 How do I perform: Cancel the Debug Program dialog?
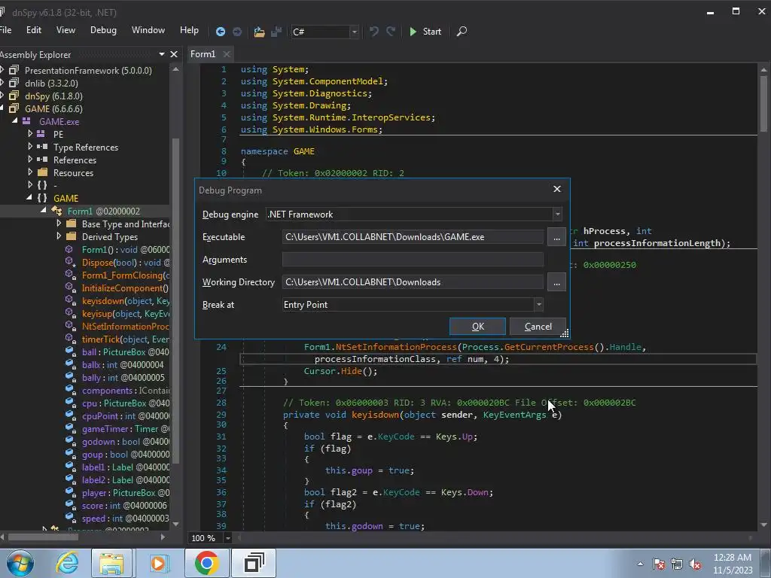pyautogui.click(x=538, y=326)
